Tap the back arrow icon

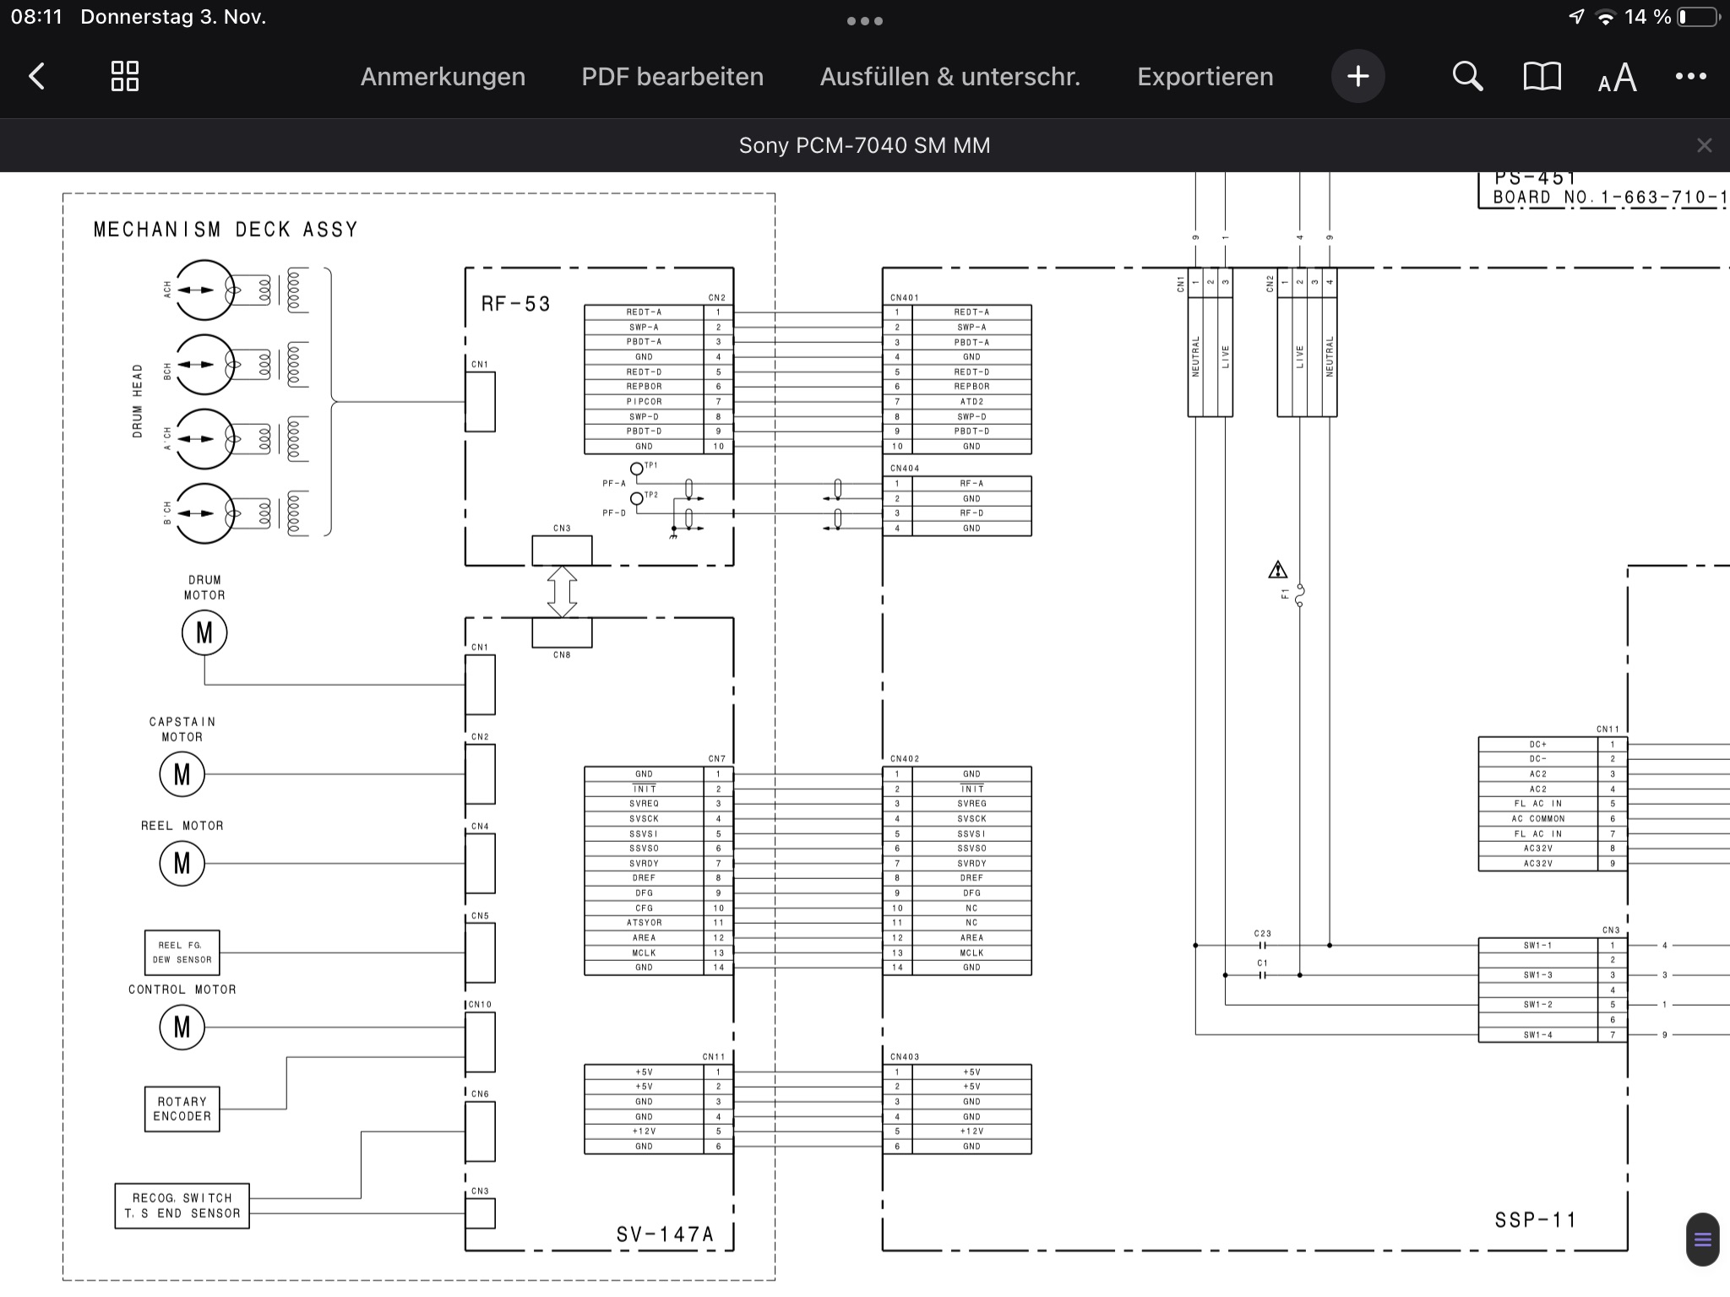pyautogui.click(x=36, y=76)
